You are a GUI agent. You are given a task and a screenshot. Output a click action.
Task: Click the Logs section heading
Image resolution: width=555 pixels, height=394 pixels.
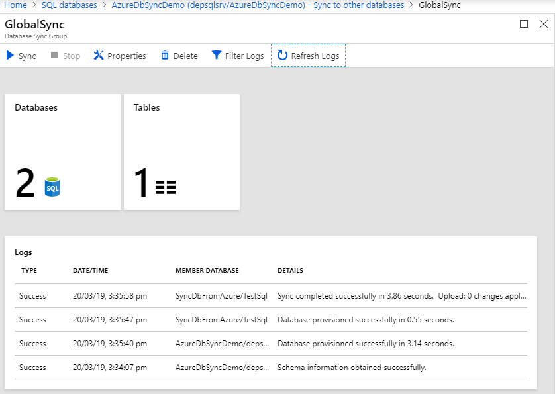(x=23, y=252)
